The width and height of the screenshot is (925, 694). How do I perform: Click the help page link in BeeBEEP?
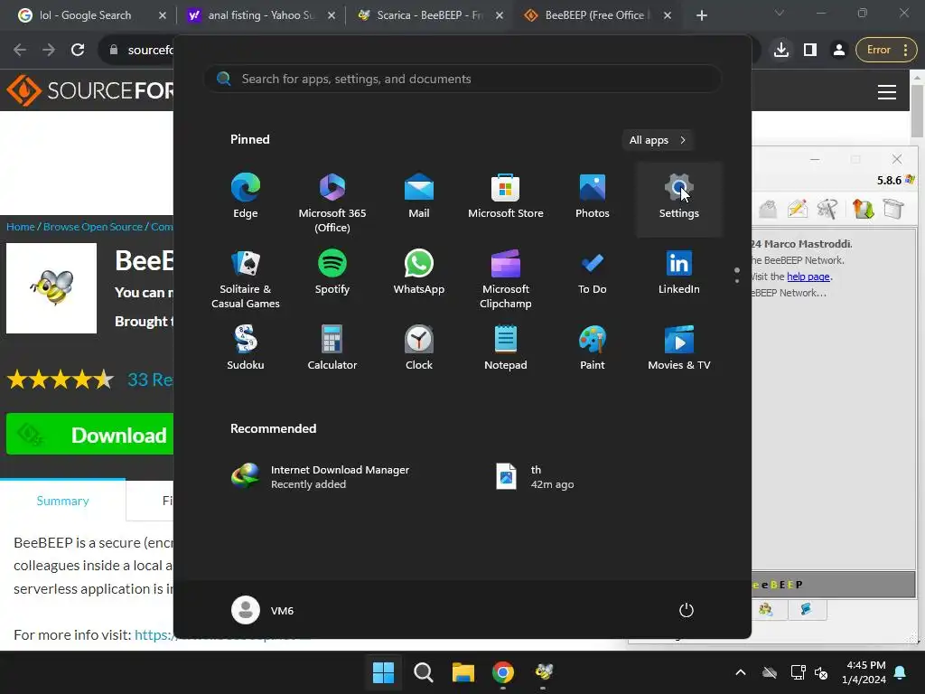pos(808,277)
